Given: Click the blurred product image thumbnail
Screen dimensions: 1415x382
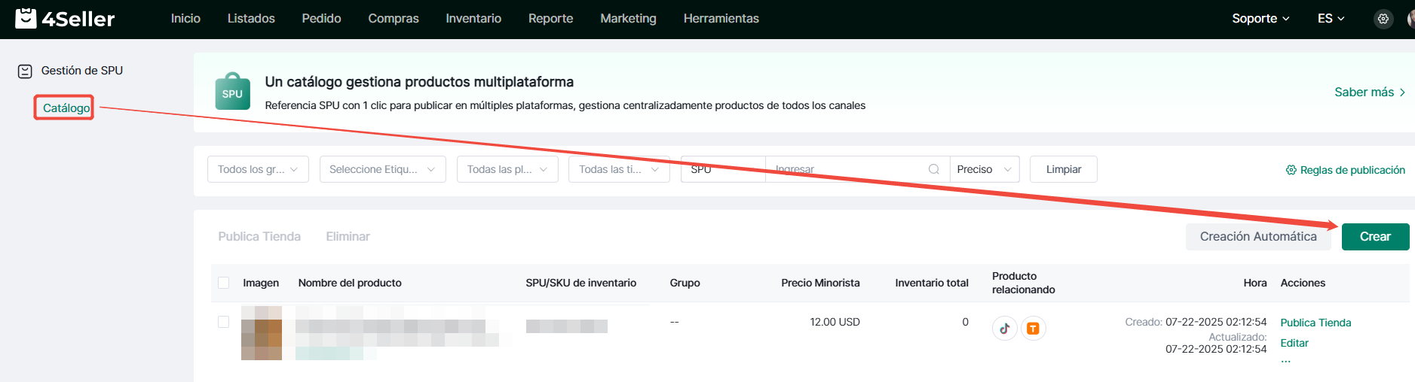Looking at the screenshot, I should point(262,333).
